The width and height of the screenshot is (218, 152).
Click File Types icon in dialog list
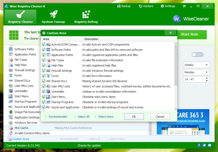coord(48,60)
